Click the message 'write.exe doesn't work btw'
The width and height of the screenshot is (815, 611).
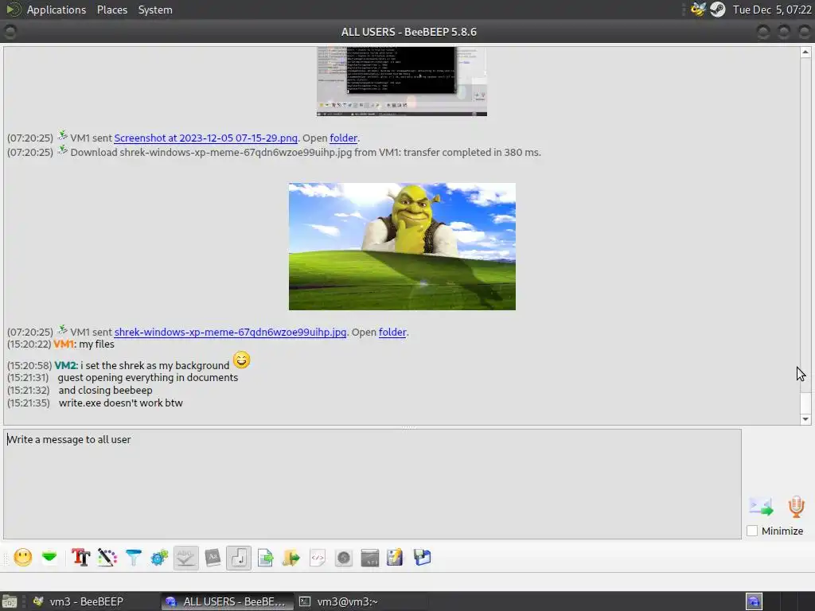(x=121, y=403)
